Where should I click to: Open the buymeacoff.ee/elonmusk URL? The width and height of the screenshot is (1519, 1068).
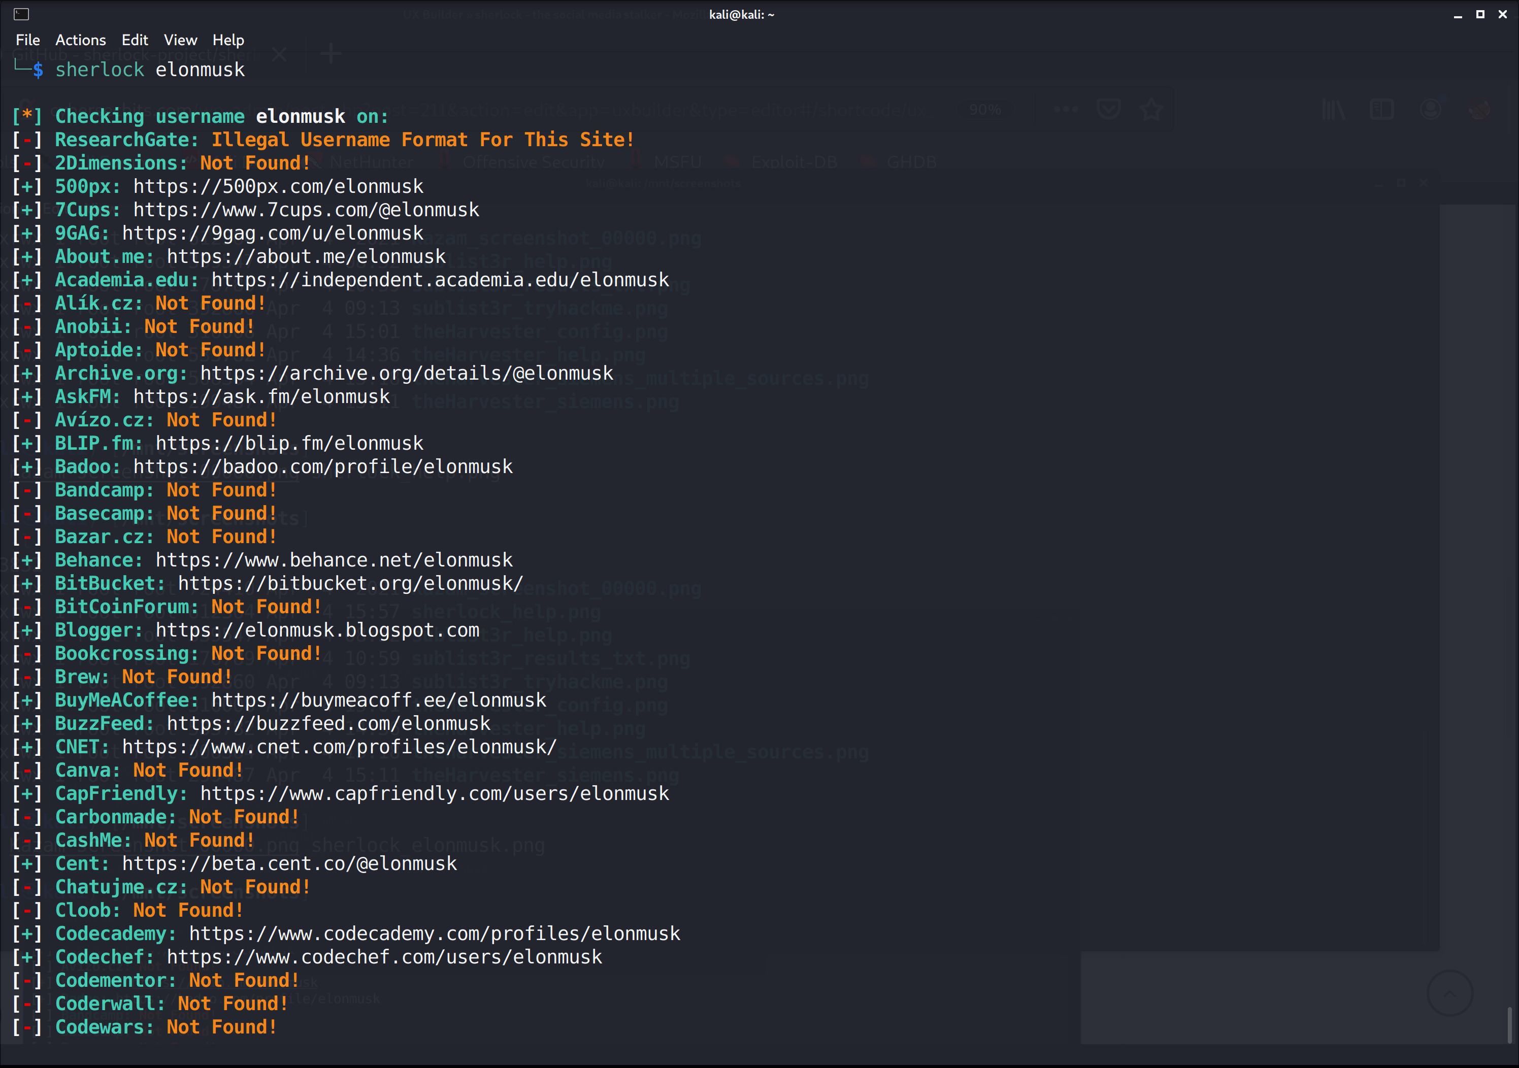tap(378, 699)
